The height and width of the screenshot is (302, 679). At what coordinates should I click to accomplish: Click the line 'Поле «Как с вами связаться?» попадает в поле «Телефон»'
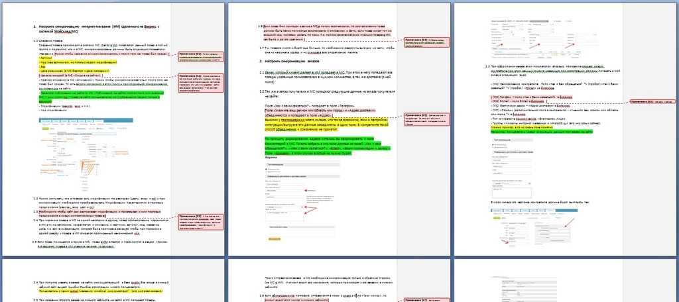(x=309, y=107)
